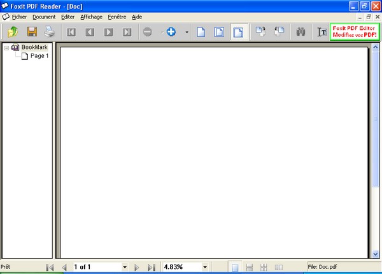The width and height of the screenshot is (382, 274).
Task: Activate the text selection tool
Action: (x=322, y=32)
